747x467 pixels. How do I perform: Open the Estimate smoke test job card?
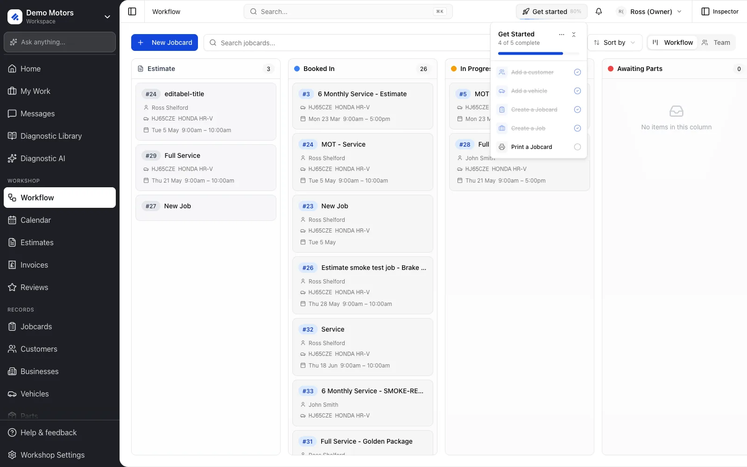tap(363, 285)
